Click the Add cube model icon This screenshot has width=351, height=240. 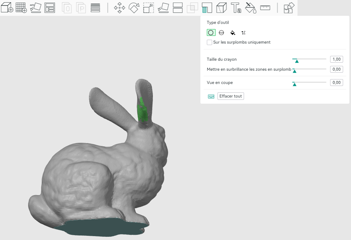pyautogui.click(x=7, y=8)
